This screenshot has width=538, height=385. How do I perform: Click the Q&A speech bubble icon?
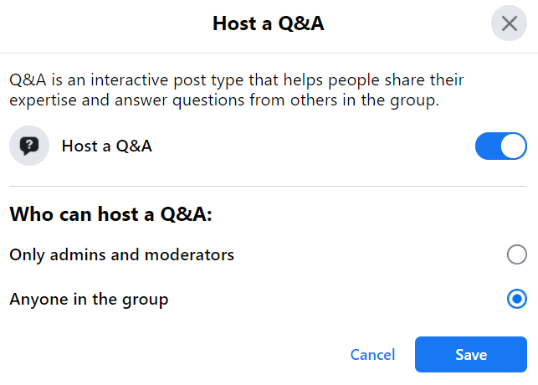click(29, 146)
